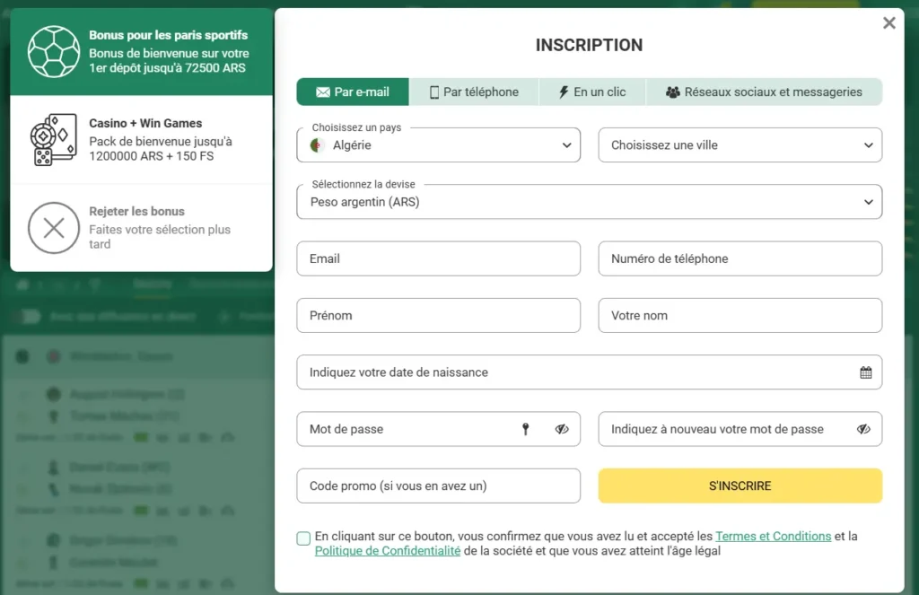Switch to the Par téléphone tab

(x=474, y=92)
